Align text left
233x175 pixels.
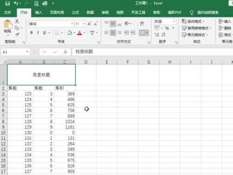(107, 33)
